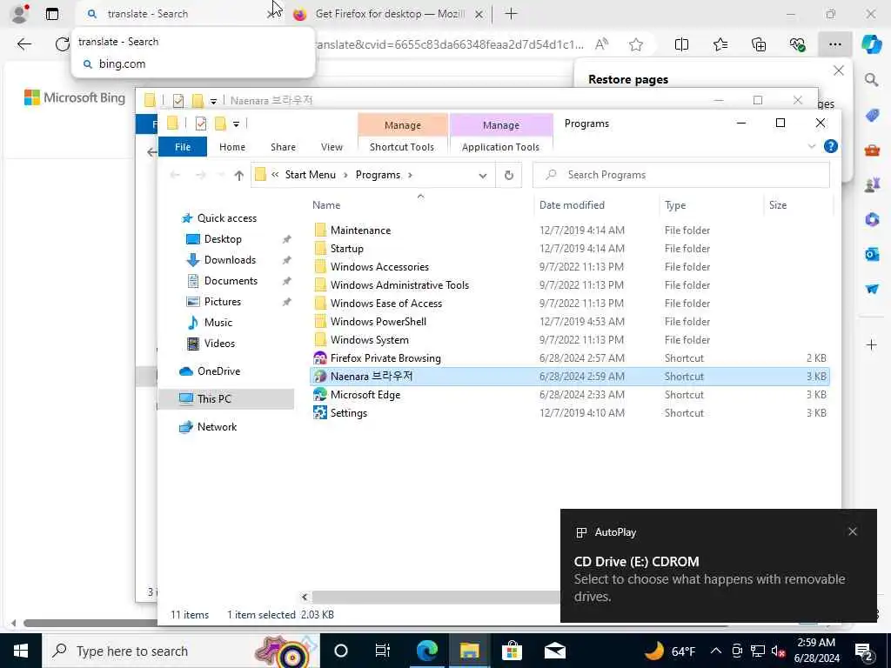Go back in Edge browser
The image size is (891, 668).
pos(23,44)
